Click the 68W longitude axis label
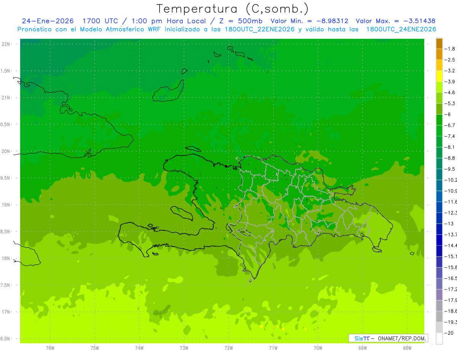The image size is (457, 353). 407,348
